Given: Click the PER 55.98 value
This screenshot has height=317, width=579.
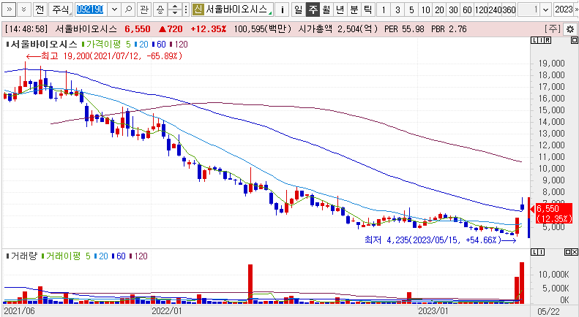Looking at the screenshot, I should (404, 28).
